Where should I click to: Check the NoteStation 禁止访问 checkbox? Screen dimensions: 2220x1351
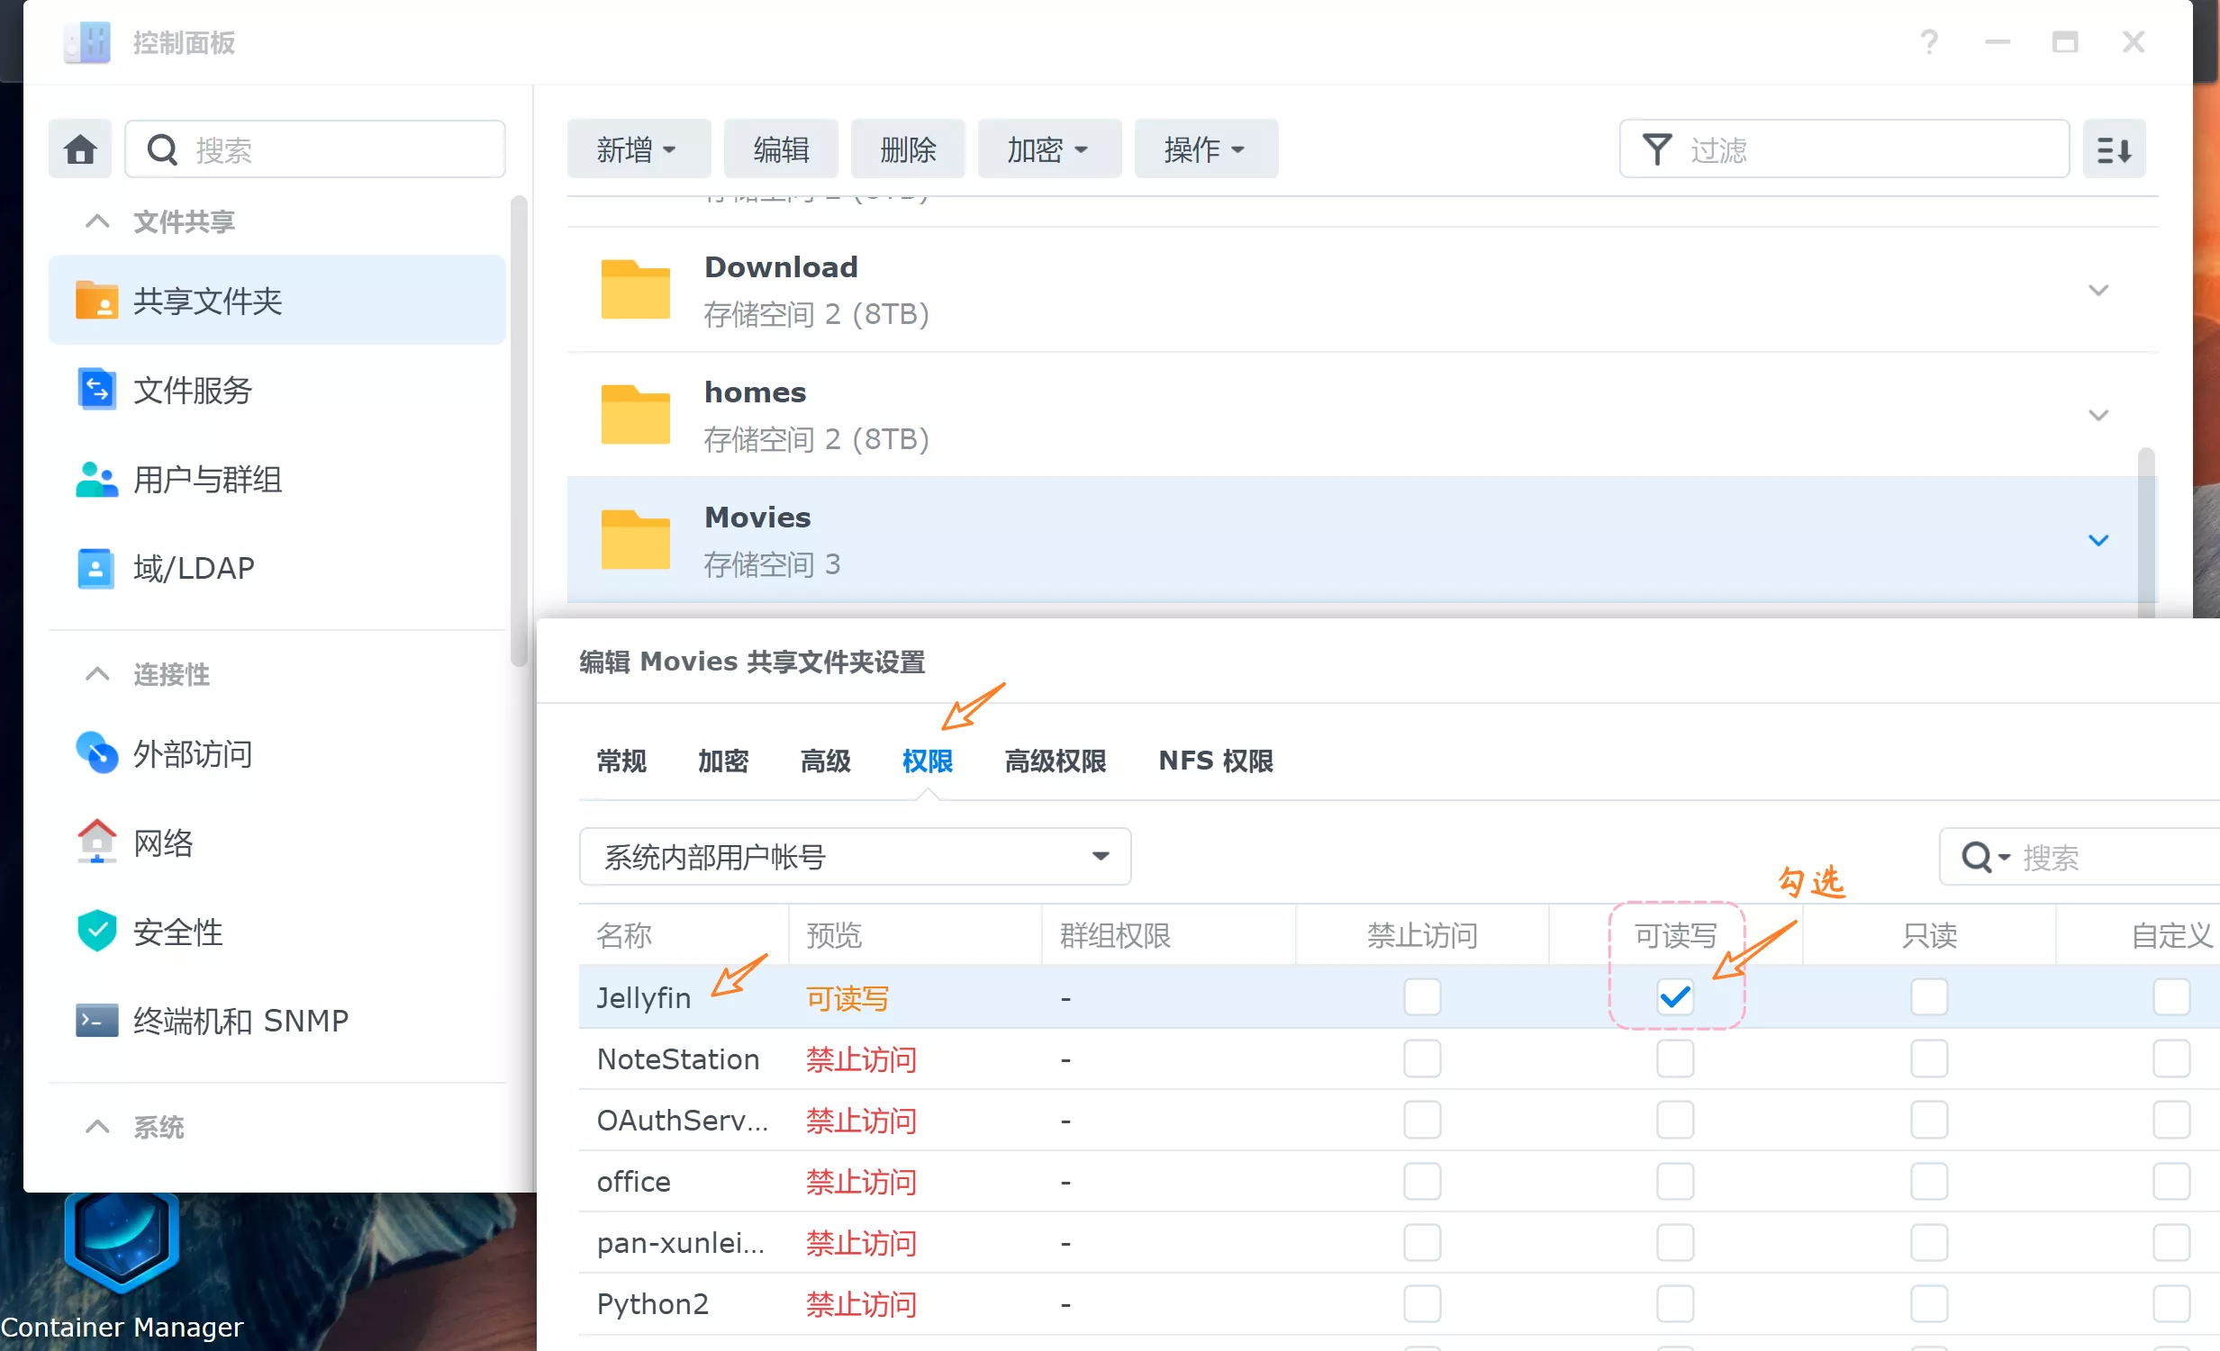[1421, 1058]
